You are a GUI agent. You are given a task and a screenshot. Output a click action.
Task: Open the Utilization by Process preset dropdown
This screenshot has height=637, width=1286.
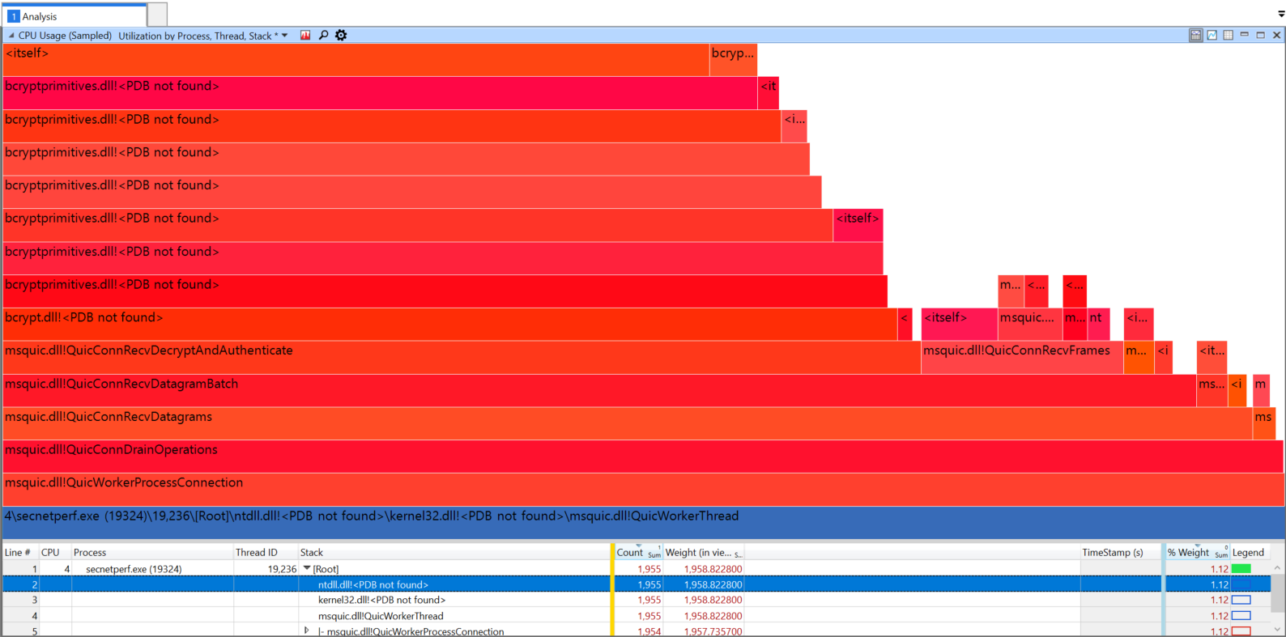pos(284,36)
